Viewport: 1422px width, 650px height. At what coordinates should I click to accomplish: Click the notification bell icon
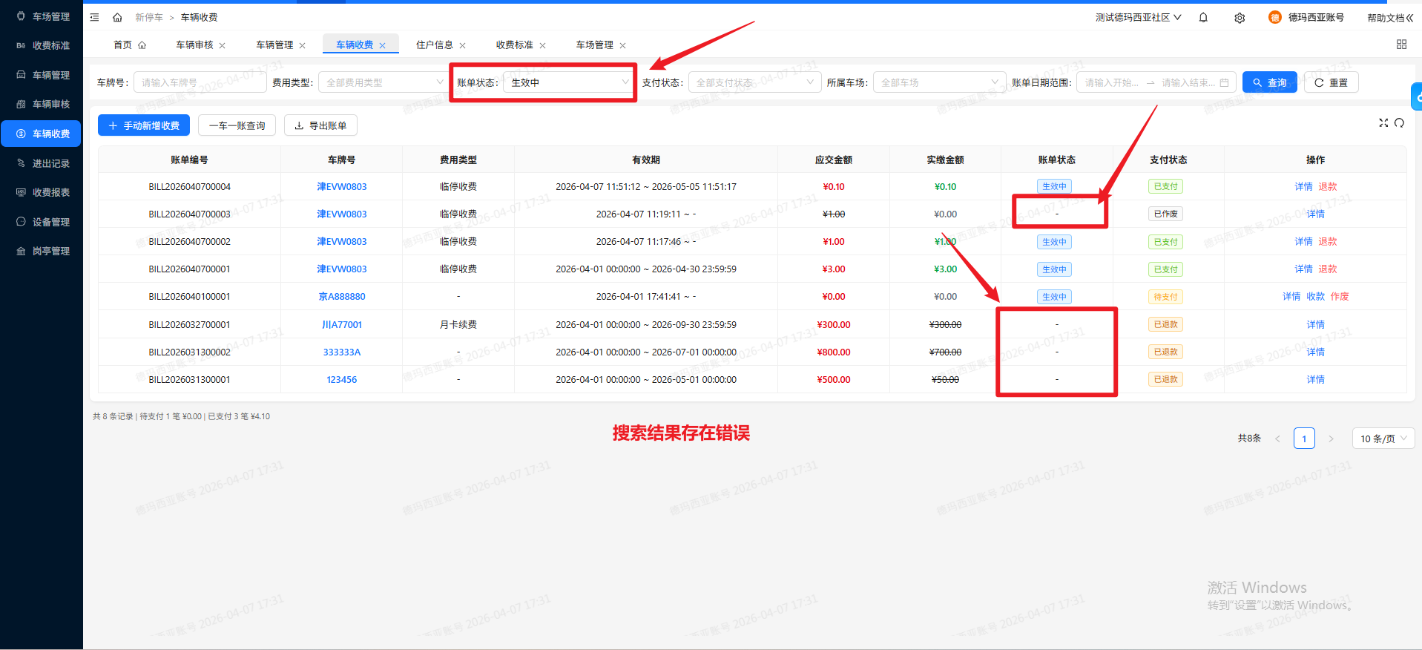(x=1203, y=18)
